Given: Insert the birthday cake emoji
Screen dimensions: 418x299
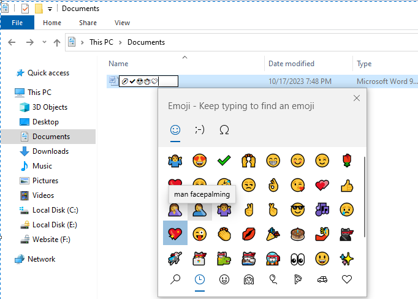Looking at the screenshot, I should [298, 234].
